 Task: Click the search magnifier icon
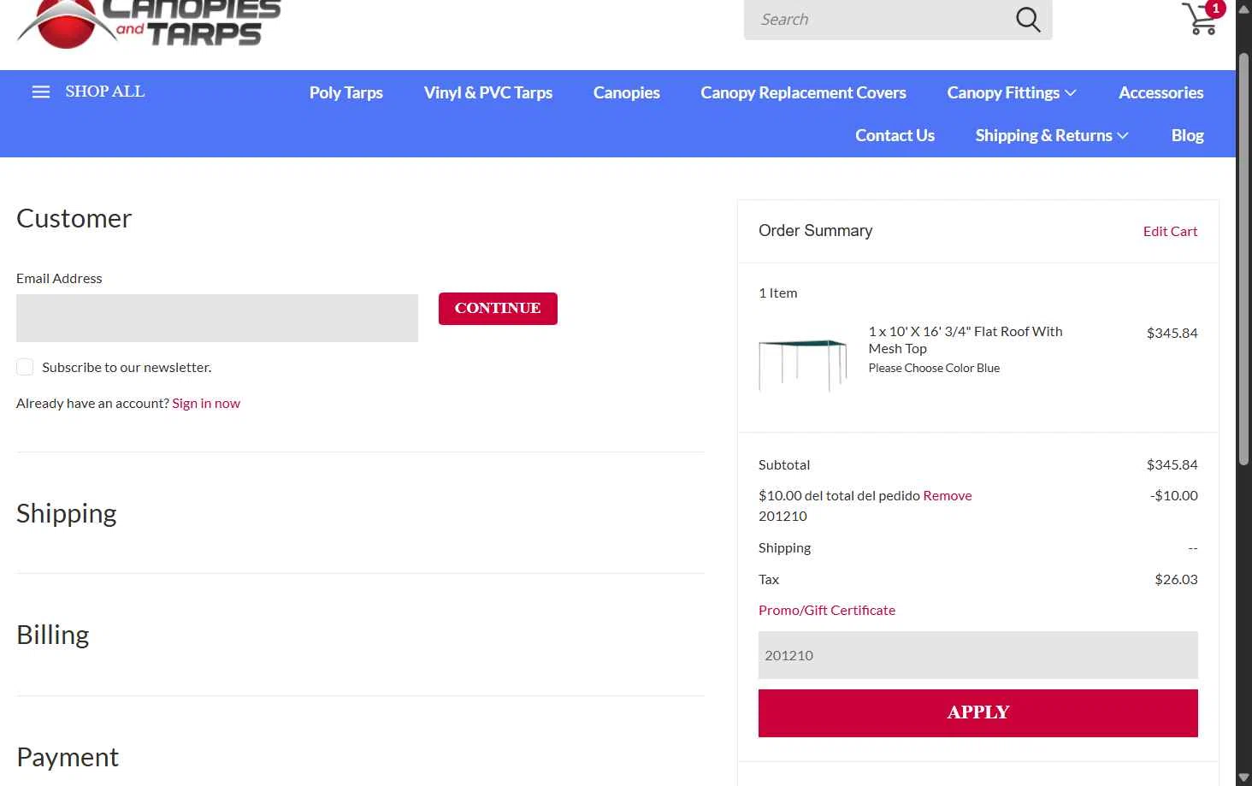(1028, 19)
